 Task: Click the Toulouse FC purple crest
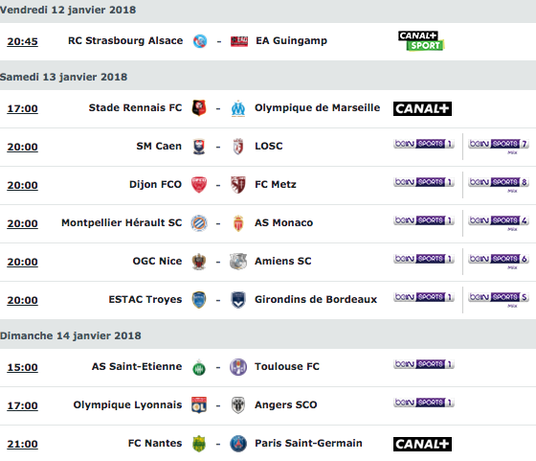[238, 367]
